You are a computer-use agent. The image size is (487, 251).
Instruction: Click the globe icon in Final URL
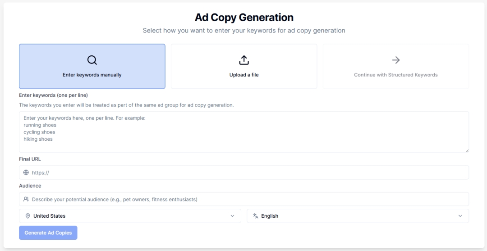(x=26, y=172)
